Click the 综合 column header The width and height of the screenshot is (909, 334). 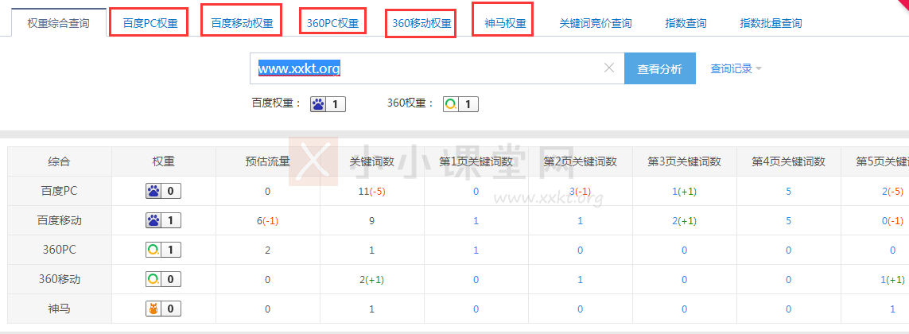click(59, 161)
